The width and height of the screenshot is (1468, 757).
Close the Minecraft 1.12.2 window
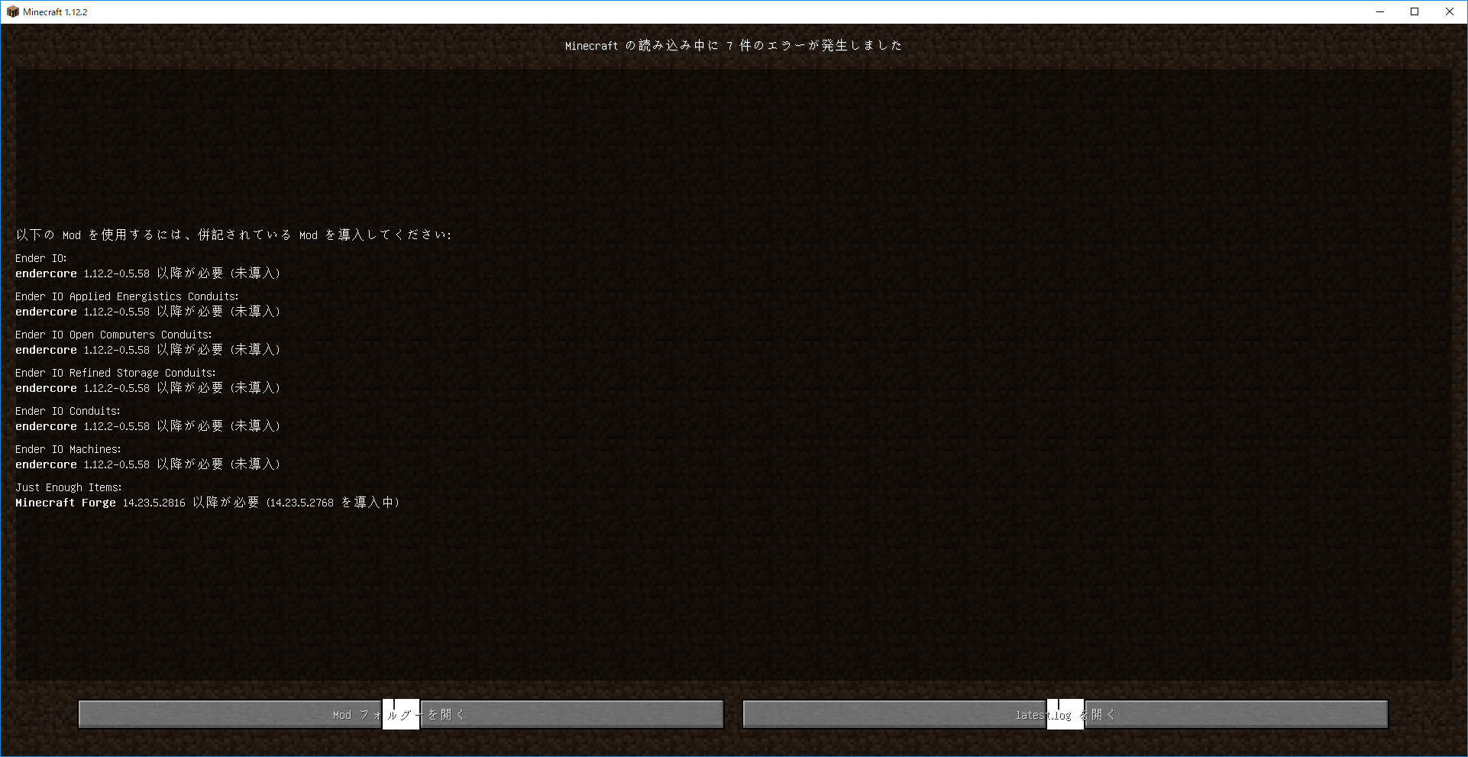(x=1450, y=11)
